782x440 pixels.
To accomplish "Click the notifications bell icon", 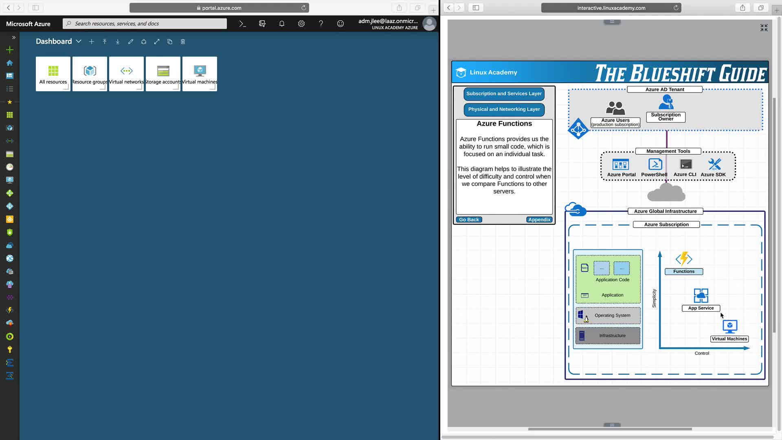I will [281, 24].
